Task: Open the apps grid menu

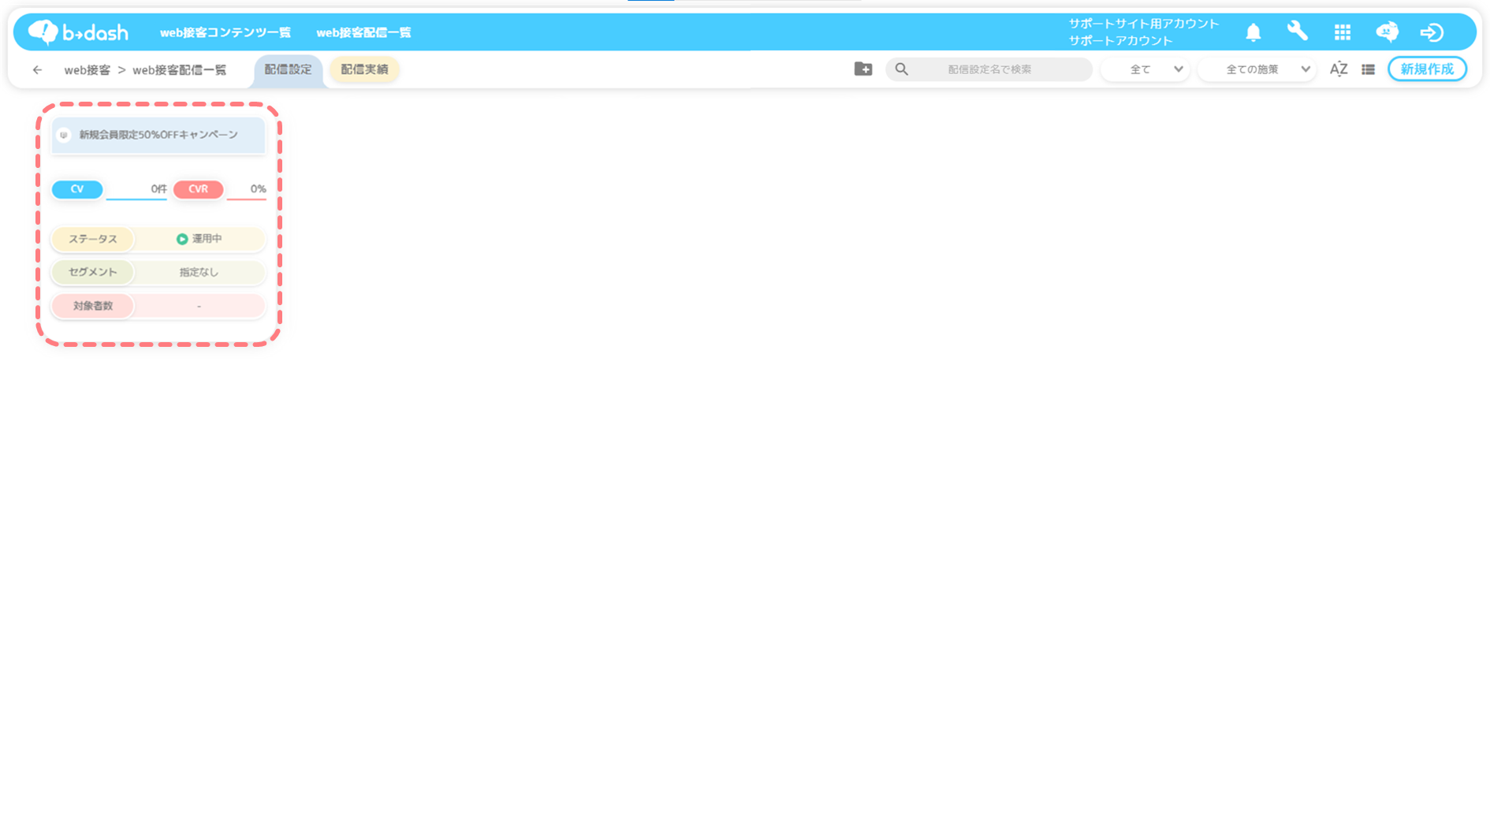Action: 1343,32
